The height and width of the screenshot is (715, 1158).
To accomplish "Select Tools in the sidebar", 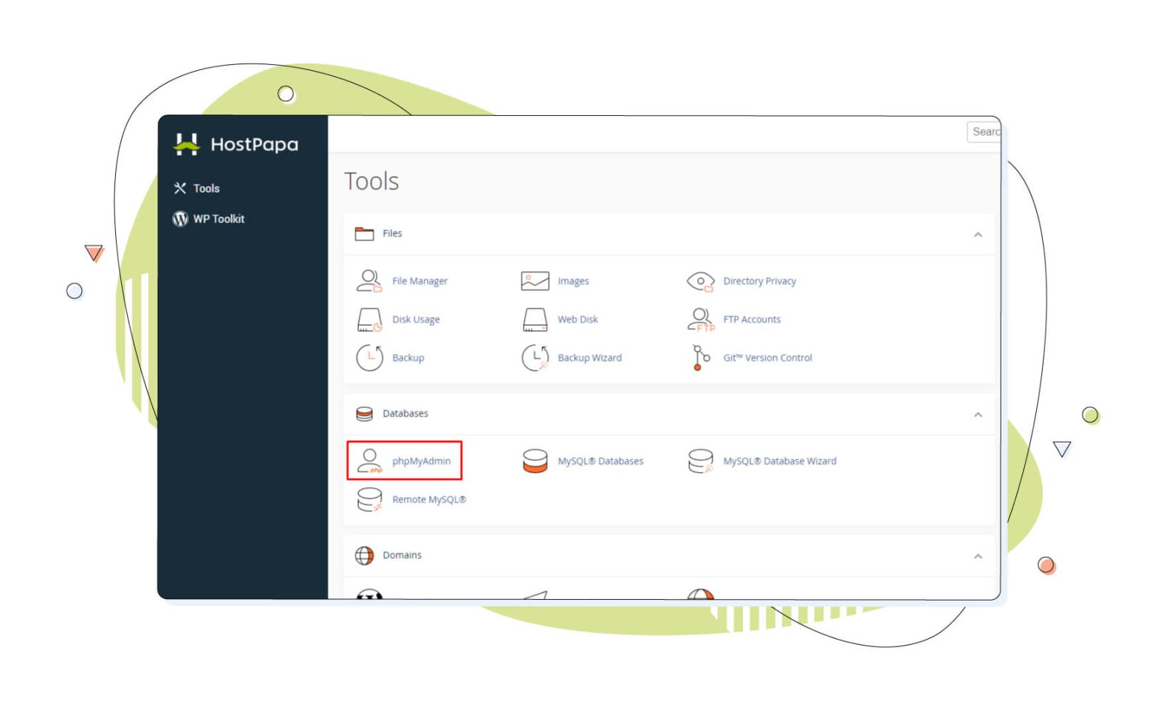I will click(206, 189).
